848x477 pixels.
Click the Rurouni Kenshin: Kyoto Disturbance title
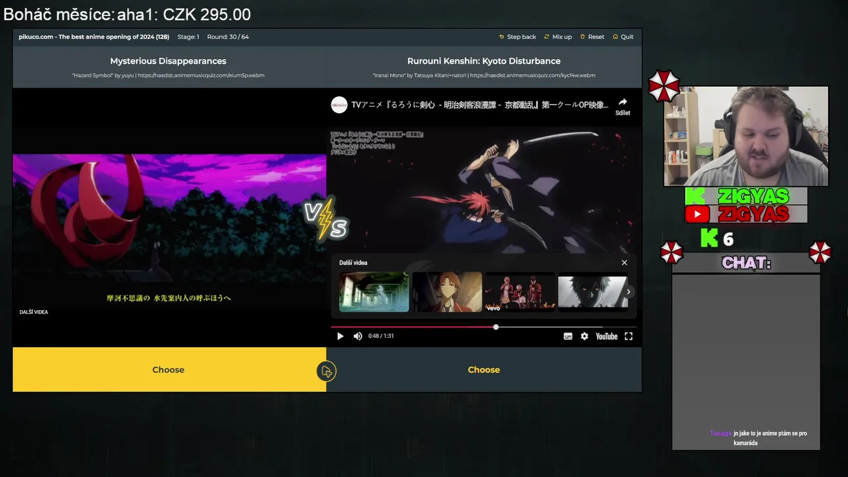coord(484,61)
